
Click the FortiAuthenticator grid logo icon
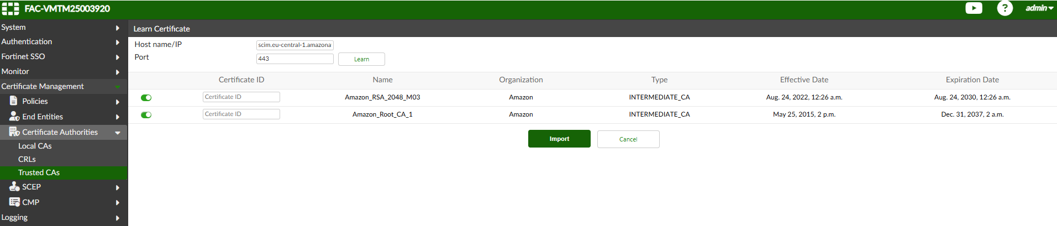10,8
